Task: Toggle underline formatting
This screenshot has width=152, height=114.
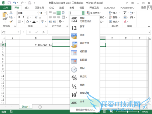Action: click(28, 17)
